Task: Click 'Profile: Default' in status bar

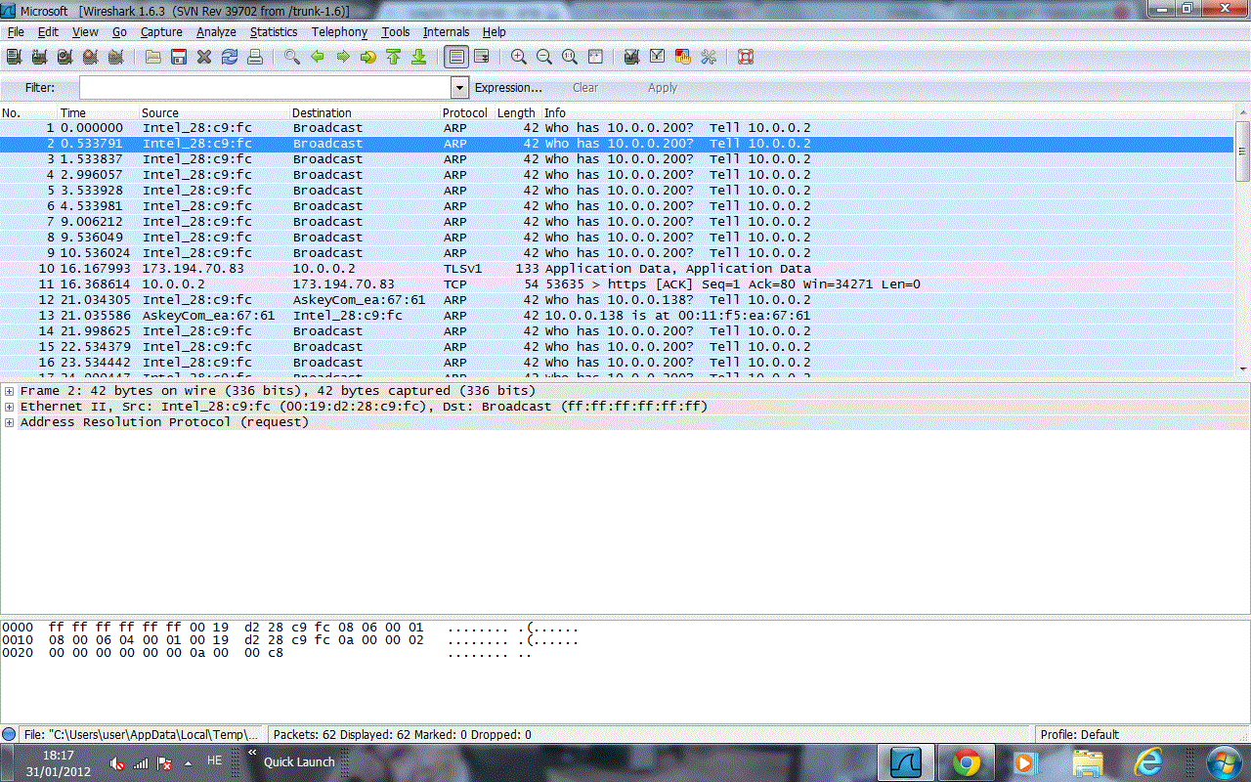Action: [1080, 734]
